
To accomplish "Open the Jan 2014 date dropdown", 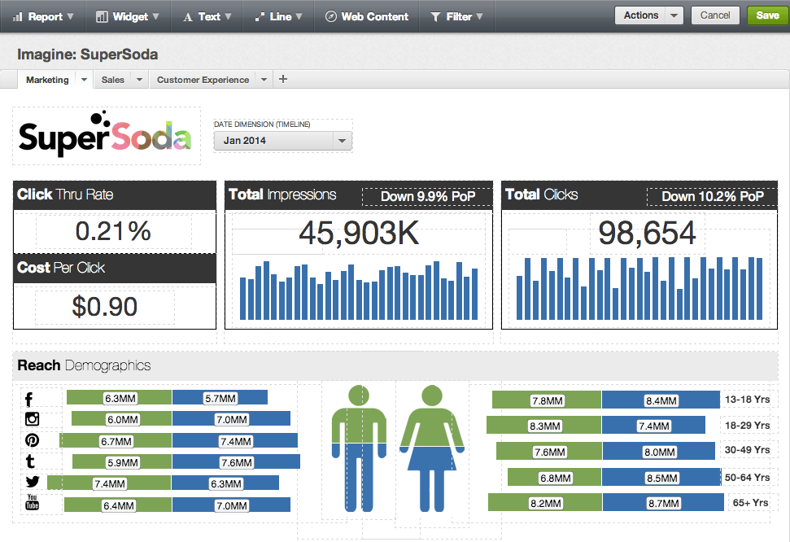I will tap(282, 141).
